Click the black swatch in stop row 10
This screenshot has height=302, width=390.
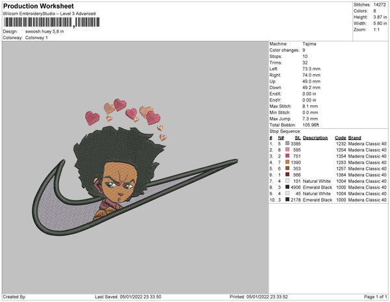click(287, 199)
